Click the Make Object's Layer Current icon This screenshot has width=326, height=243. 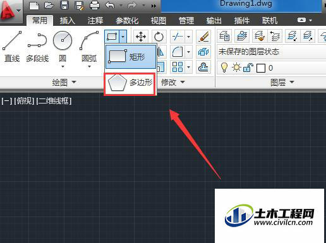pyautogui.click(x=242, y=36)
